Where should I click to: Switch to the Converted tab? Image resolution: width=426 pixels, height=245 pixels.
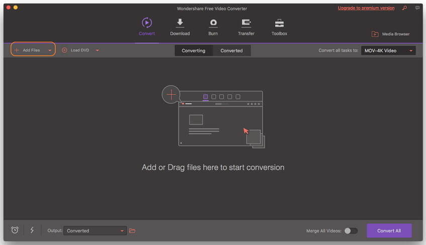click(x=231, y=51)
